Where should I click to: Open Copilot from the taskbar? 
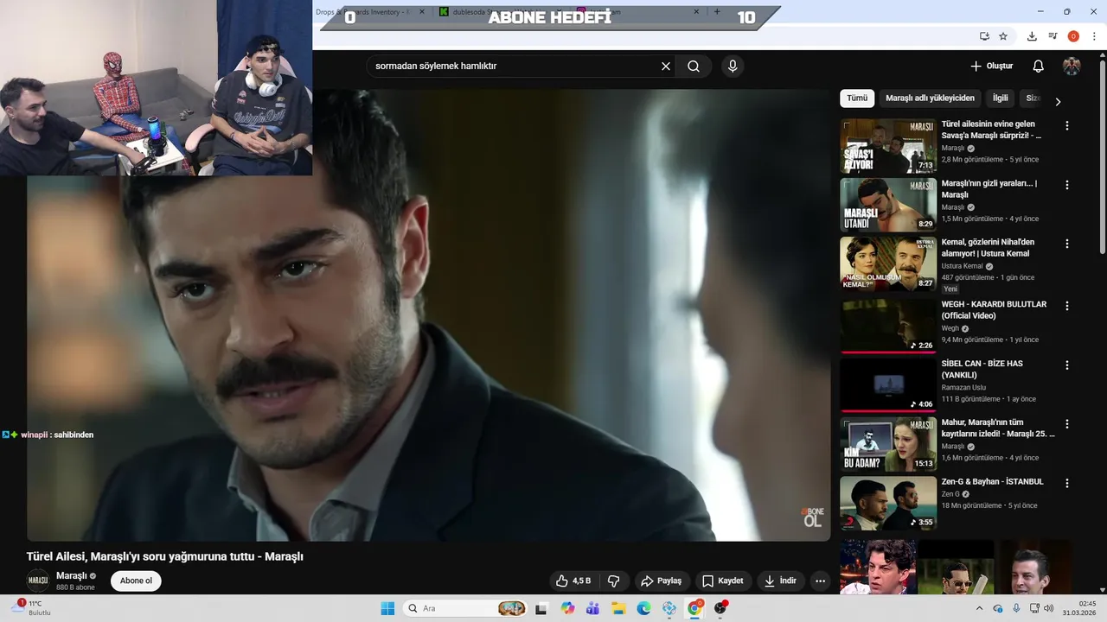(x=567, y=608)
